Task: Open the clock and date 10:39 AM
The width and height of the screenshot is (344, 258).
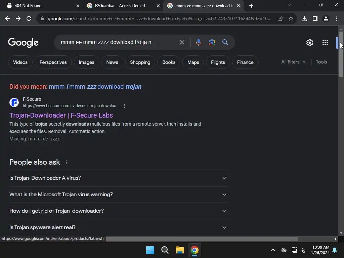Action: (320, 250)
